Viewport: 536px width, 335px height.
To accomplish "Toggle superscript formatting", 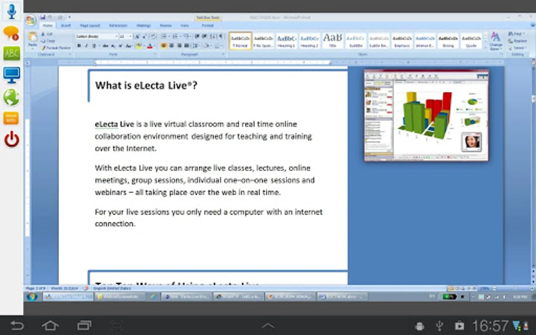I will [x=121, y=46].
